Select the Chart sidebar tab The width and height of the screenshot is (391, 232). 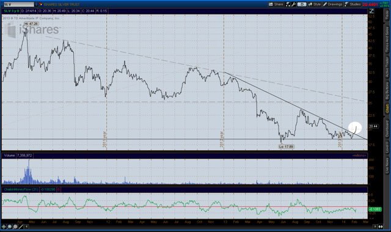[x=387, y=109]
